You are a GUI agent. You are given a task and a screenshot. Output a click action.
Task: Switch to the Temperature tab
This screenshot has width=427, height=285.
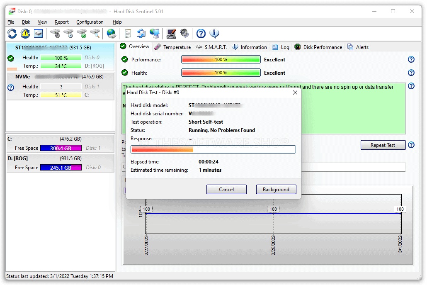[172, 47]
